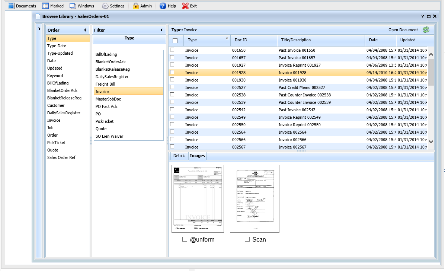Image resolution: width=445 pixels, height=271 pixels.
Task: Open the Scan image thumbnail
Action: [254, 199]
